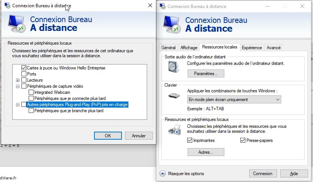Viewport: 313px width, 182px height.
Task: Click the speaker audio output icon
Action: [174, 67]
